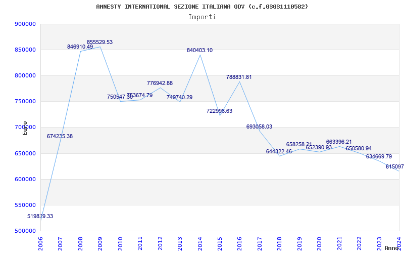Click the data label 652390.93
Viewport: 404px width, 253px height.
[319, 147]
